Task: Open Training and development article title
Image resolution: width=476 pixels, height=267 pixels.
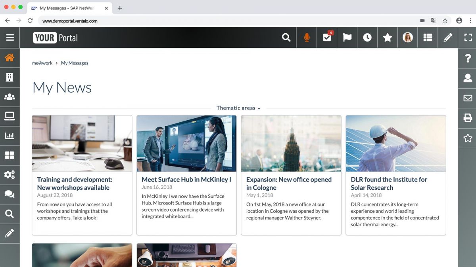Action: point(75,184)
